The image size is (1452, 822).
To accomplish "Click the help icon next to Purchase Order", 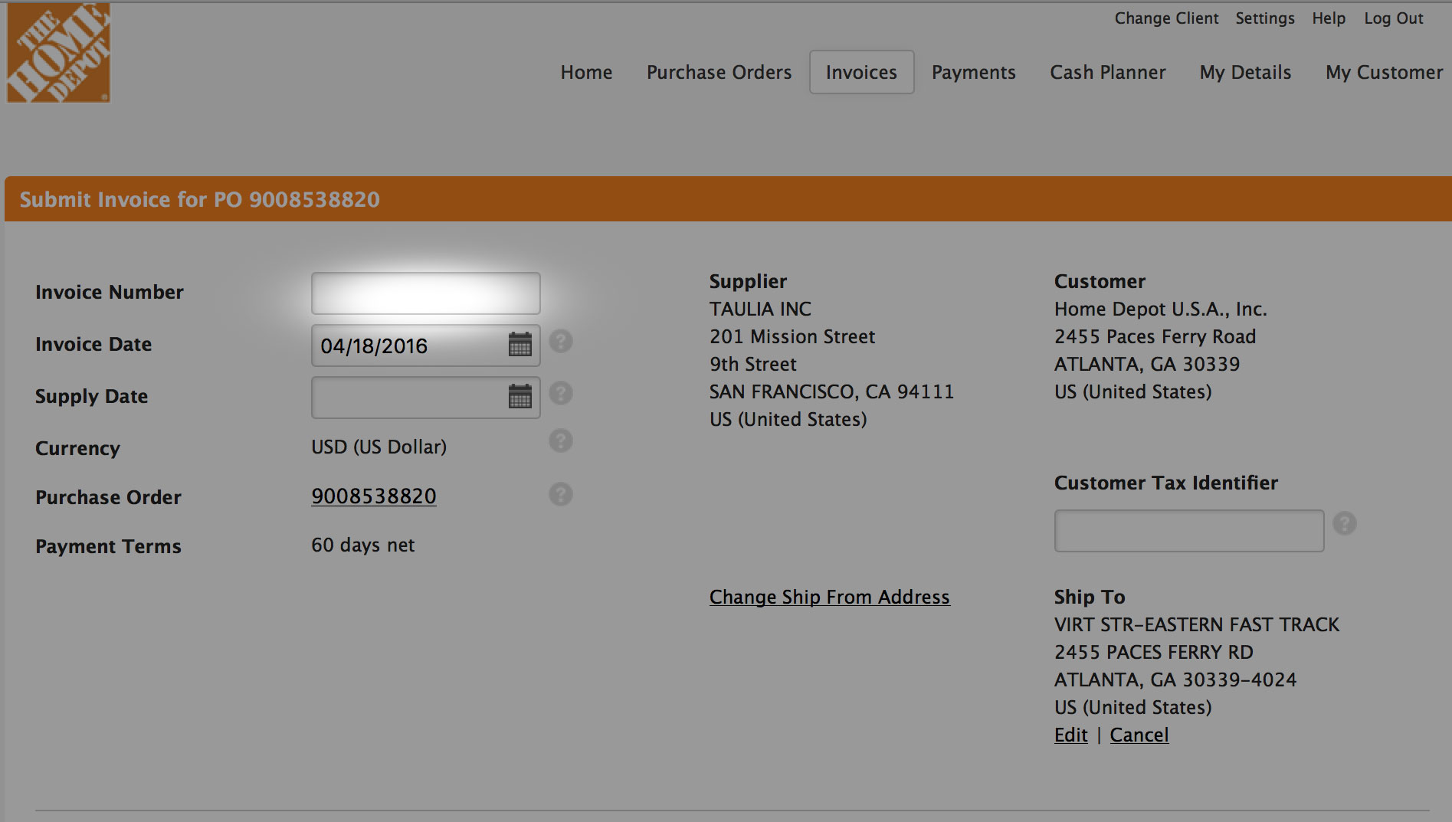I will point(560,495).
